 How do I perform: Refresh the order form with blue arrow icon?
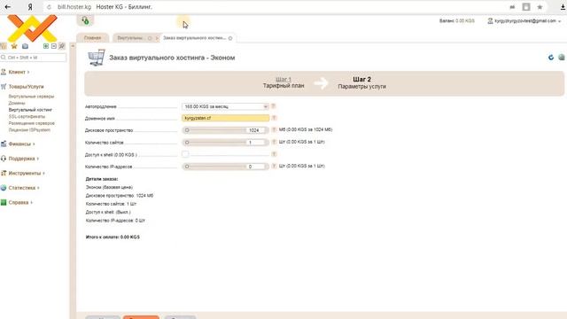551,57
